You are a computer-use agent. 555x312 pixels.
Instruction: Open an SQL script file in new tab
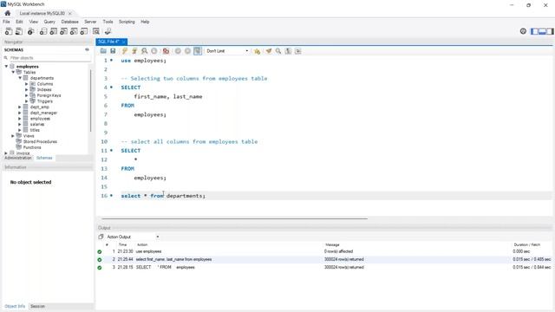pyautogui.click(x=19, y=31)
